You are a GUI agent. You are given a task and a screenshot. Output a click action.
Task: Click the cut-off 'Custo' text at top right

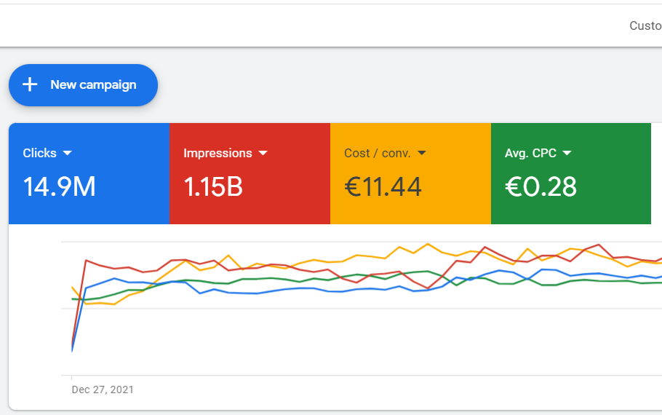(x=645, y=25)
